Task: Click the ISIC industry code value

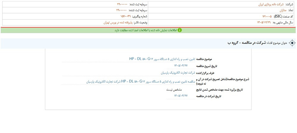Action: pyautogui.click(x=267, y=17)
